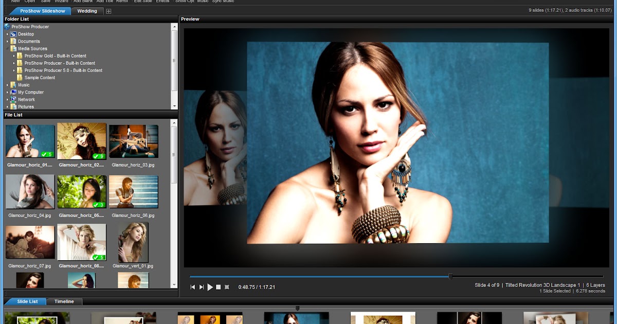Jump to next slide with skip-forward button
The width and height of the screenshot is (617, 324).
tap(202, 287)
